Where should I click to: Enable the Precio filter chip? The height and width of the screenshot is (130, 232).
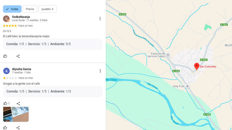click(x=30, y=9)
